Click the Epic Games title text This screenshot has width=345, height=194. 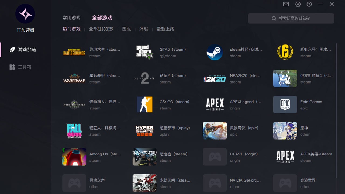(311, 102)
